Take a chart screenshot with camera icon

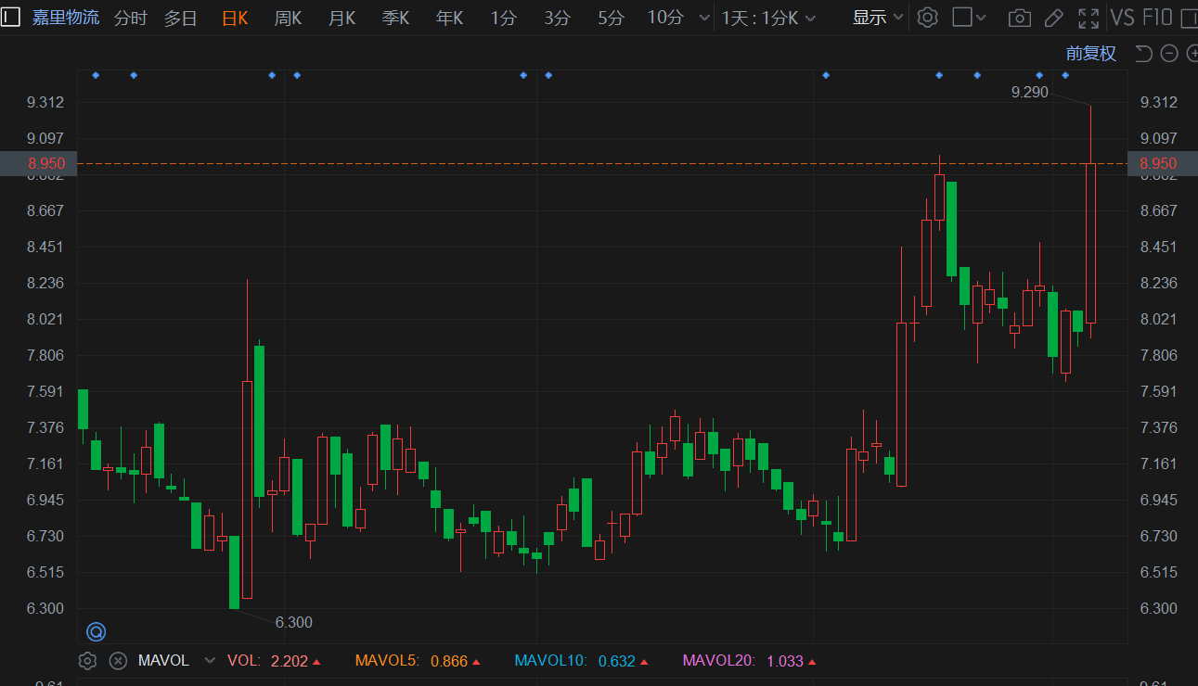pos(1019,18)
